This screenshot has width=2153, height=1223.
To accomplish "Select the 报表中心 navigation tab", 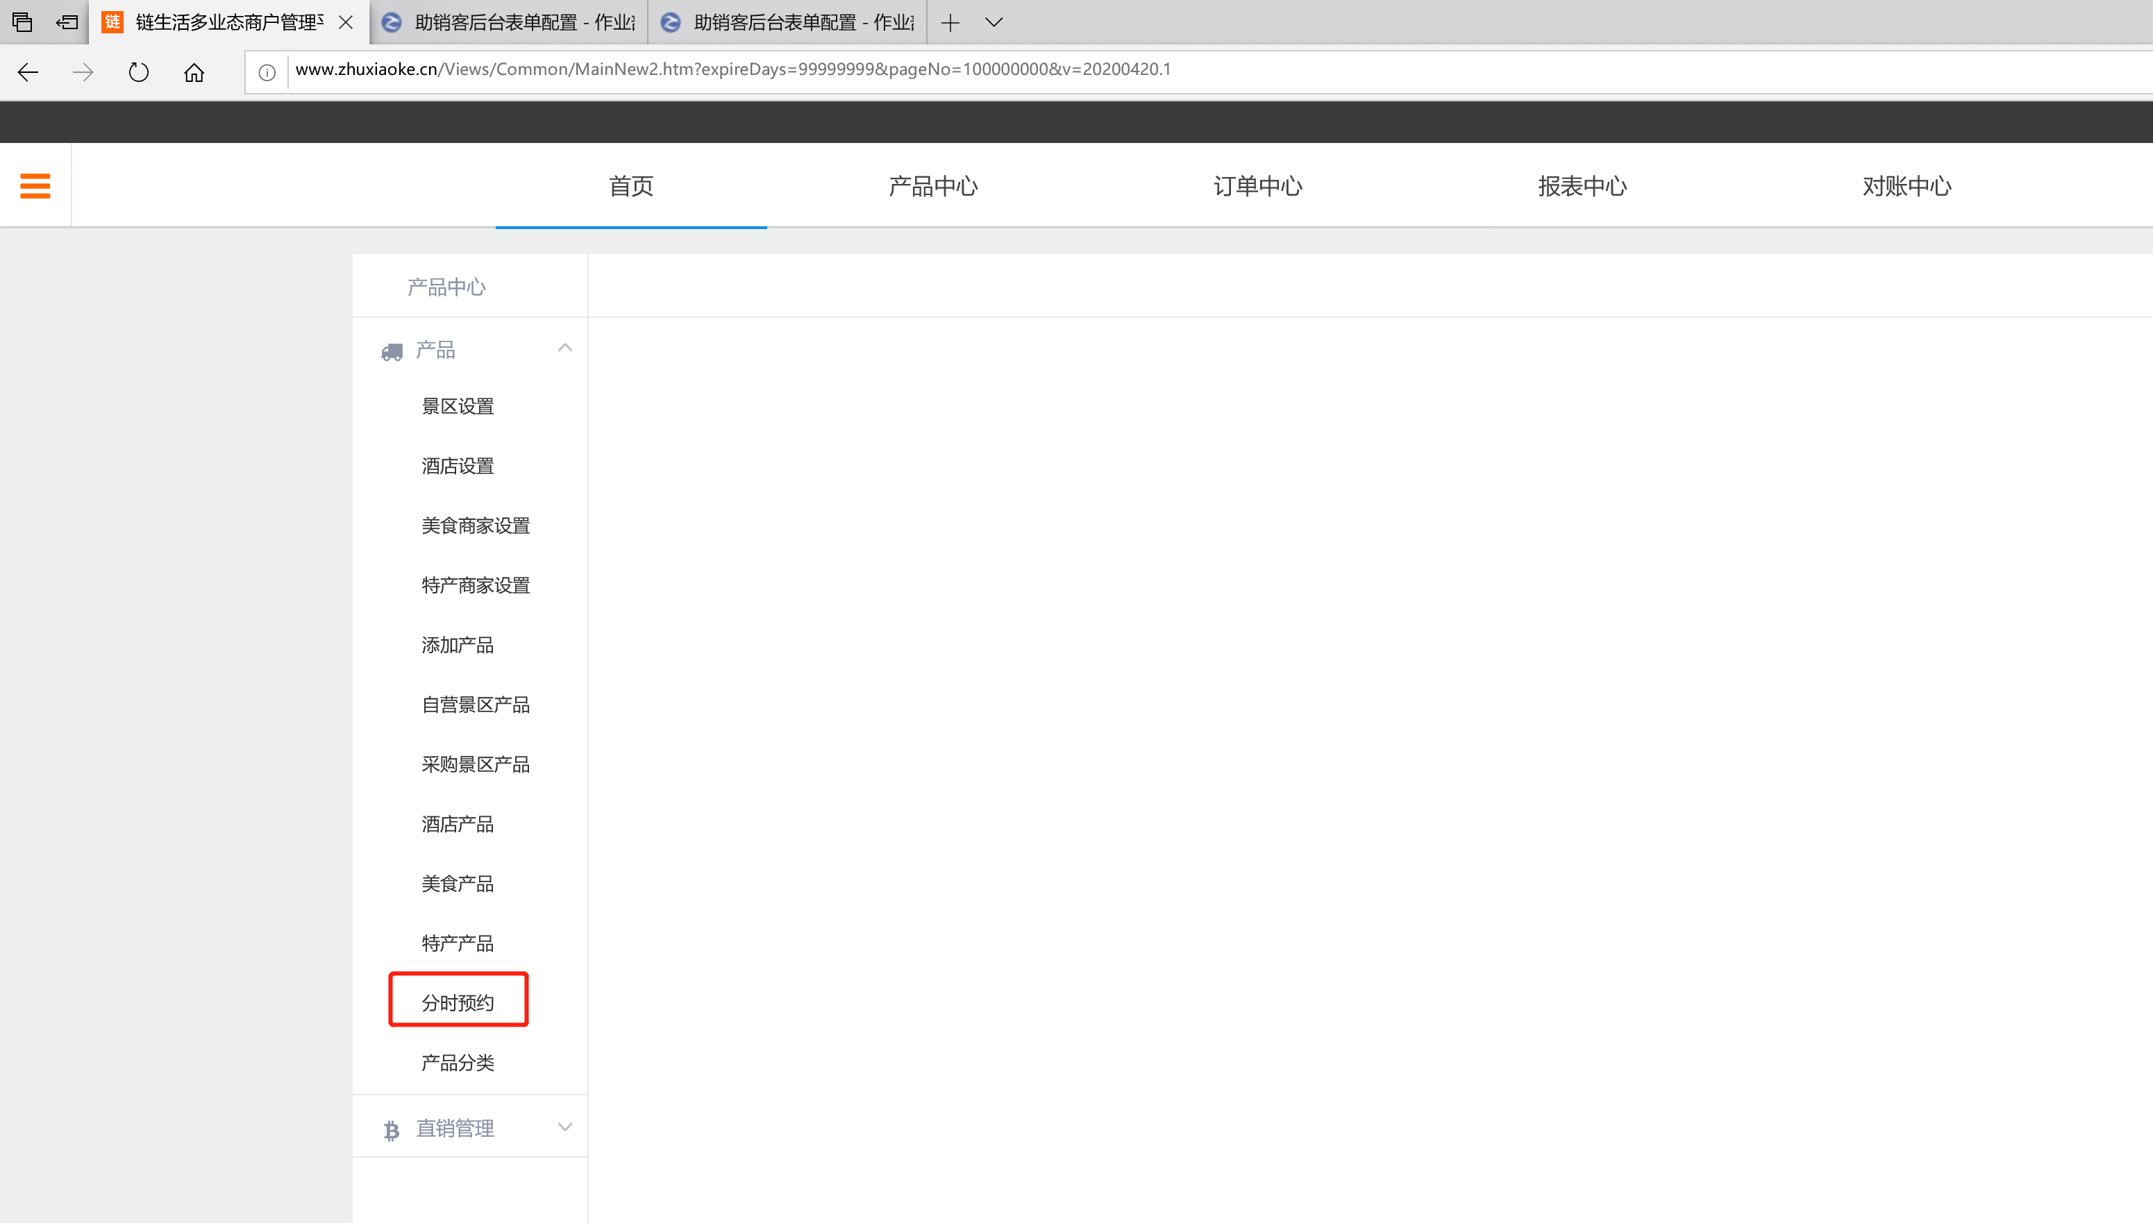I will click(1582, 185).
